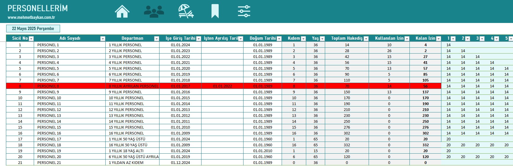Click the 14 YILLIK PERSONEL department cell

pyautogui.click(x=132, y=121)
